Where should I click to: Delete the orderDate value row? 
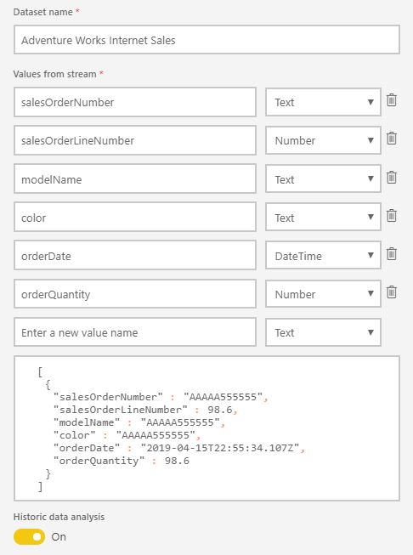[x=392, y=254]
